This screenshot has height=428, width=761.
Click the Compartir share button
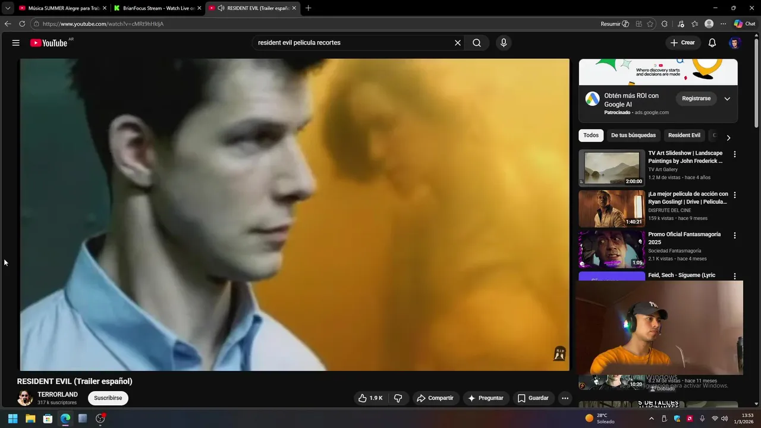point(435,398)
